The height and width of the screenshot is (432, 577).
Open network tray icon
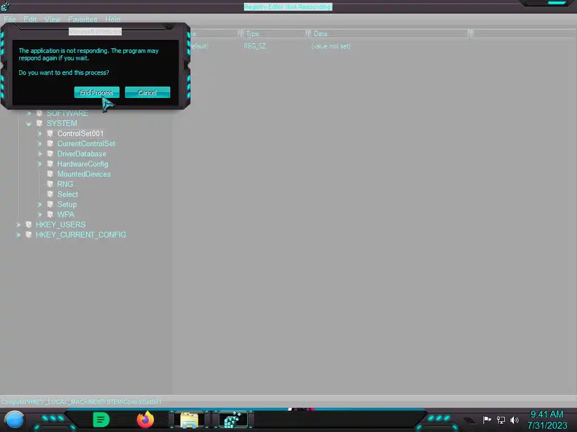(501, 420)
